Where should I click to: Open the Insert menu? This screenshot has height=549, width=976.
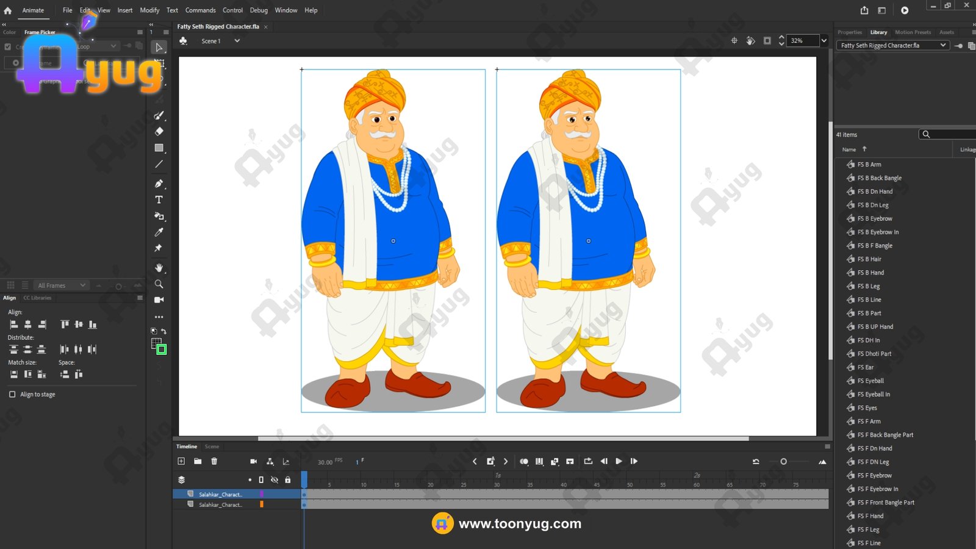pyautogui.click(x=125, y=10)
